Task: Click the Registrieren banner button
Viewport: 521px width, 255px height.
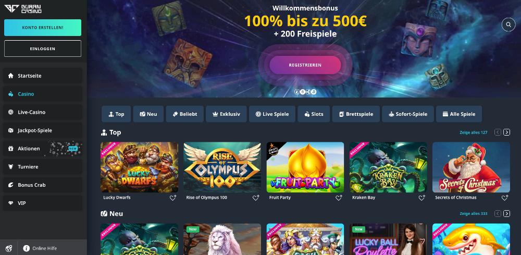Action: point(305,65)
